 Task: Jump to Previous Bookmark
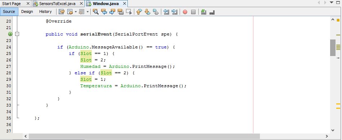click(139, 12)
